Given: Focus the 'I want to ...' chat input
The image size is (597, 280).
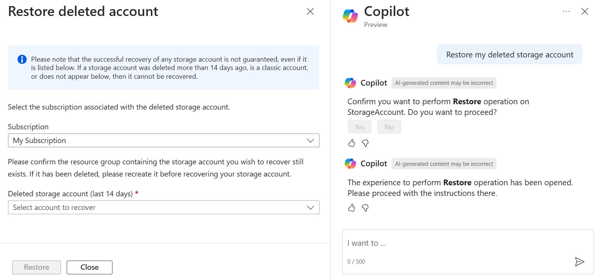Looking at the screenshot, I should pos(457,243).
